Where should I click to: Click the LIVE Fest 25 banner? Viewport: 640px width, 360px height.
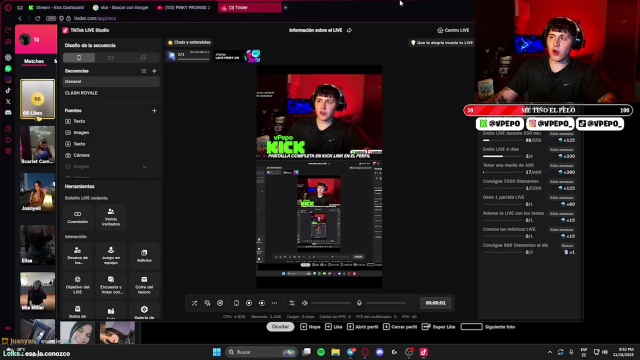coord(237,55)
